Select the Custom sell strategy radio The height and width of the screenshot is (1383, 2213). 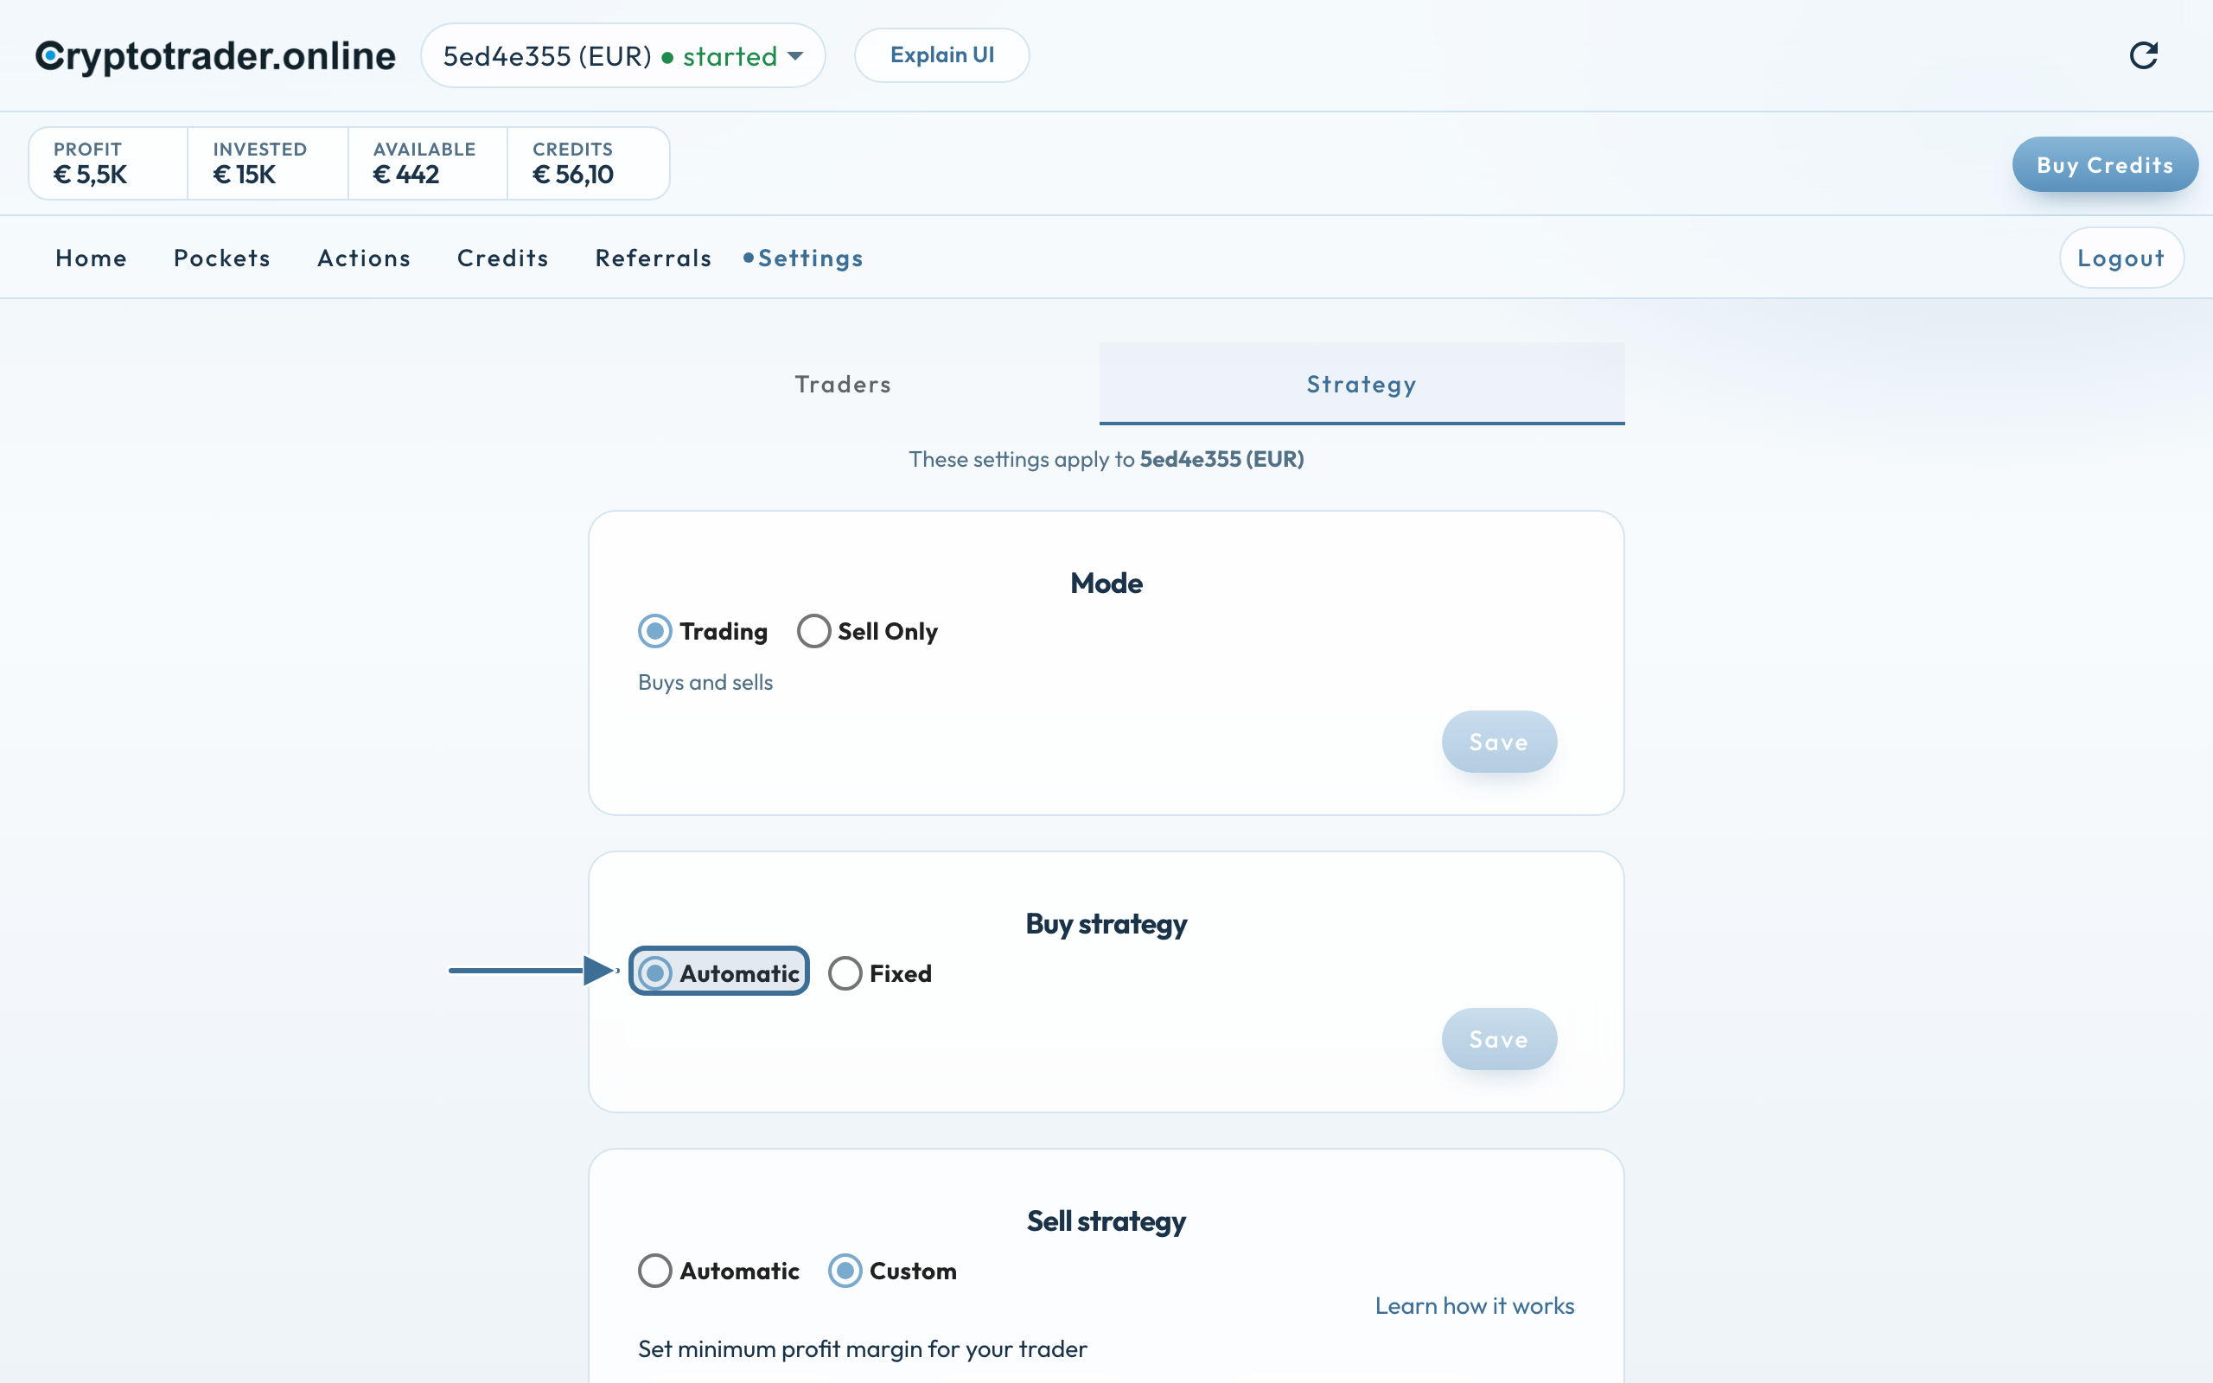(845, 1271)
